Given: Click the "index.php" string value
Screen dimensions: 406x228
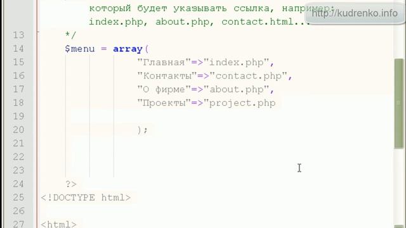Looking at the screenshot, I should (236, 62).
